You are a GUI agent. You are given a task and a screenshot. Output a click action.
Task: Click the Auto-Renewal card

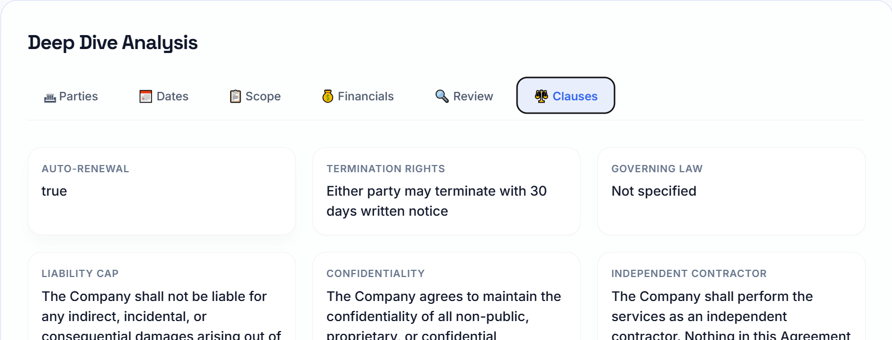click(x=162, y=191)
